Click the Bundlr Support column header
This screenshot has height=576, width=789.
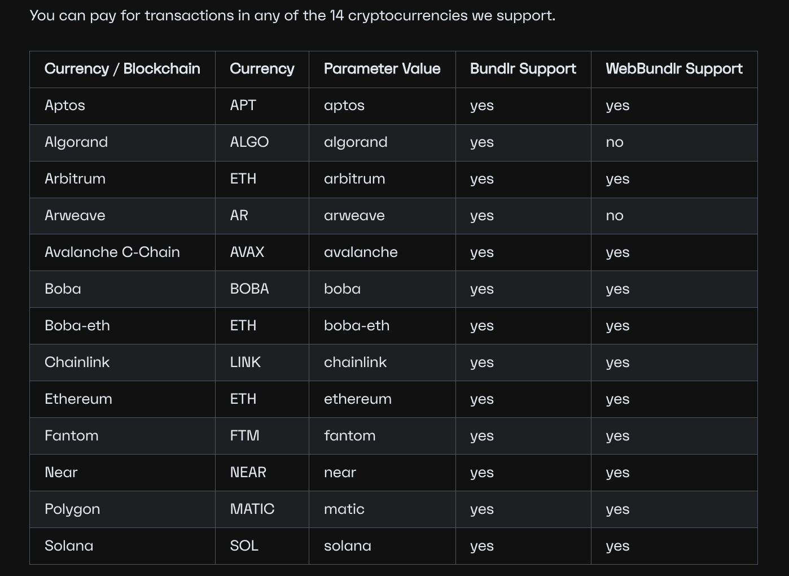523,69
